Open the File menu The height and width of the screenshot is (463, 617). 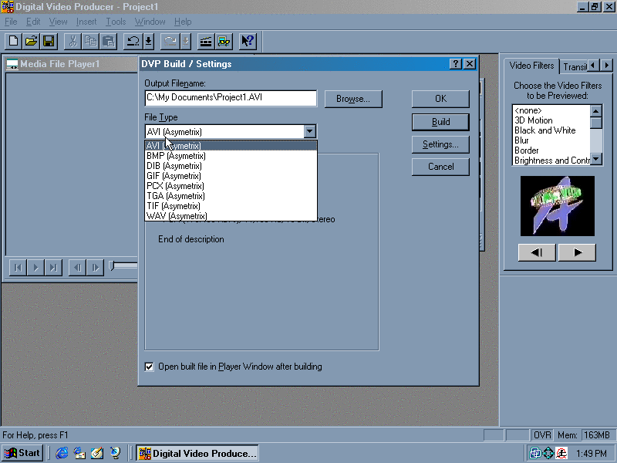tap(11, 22)
